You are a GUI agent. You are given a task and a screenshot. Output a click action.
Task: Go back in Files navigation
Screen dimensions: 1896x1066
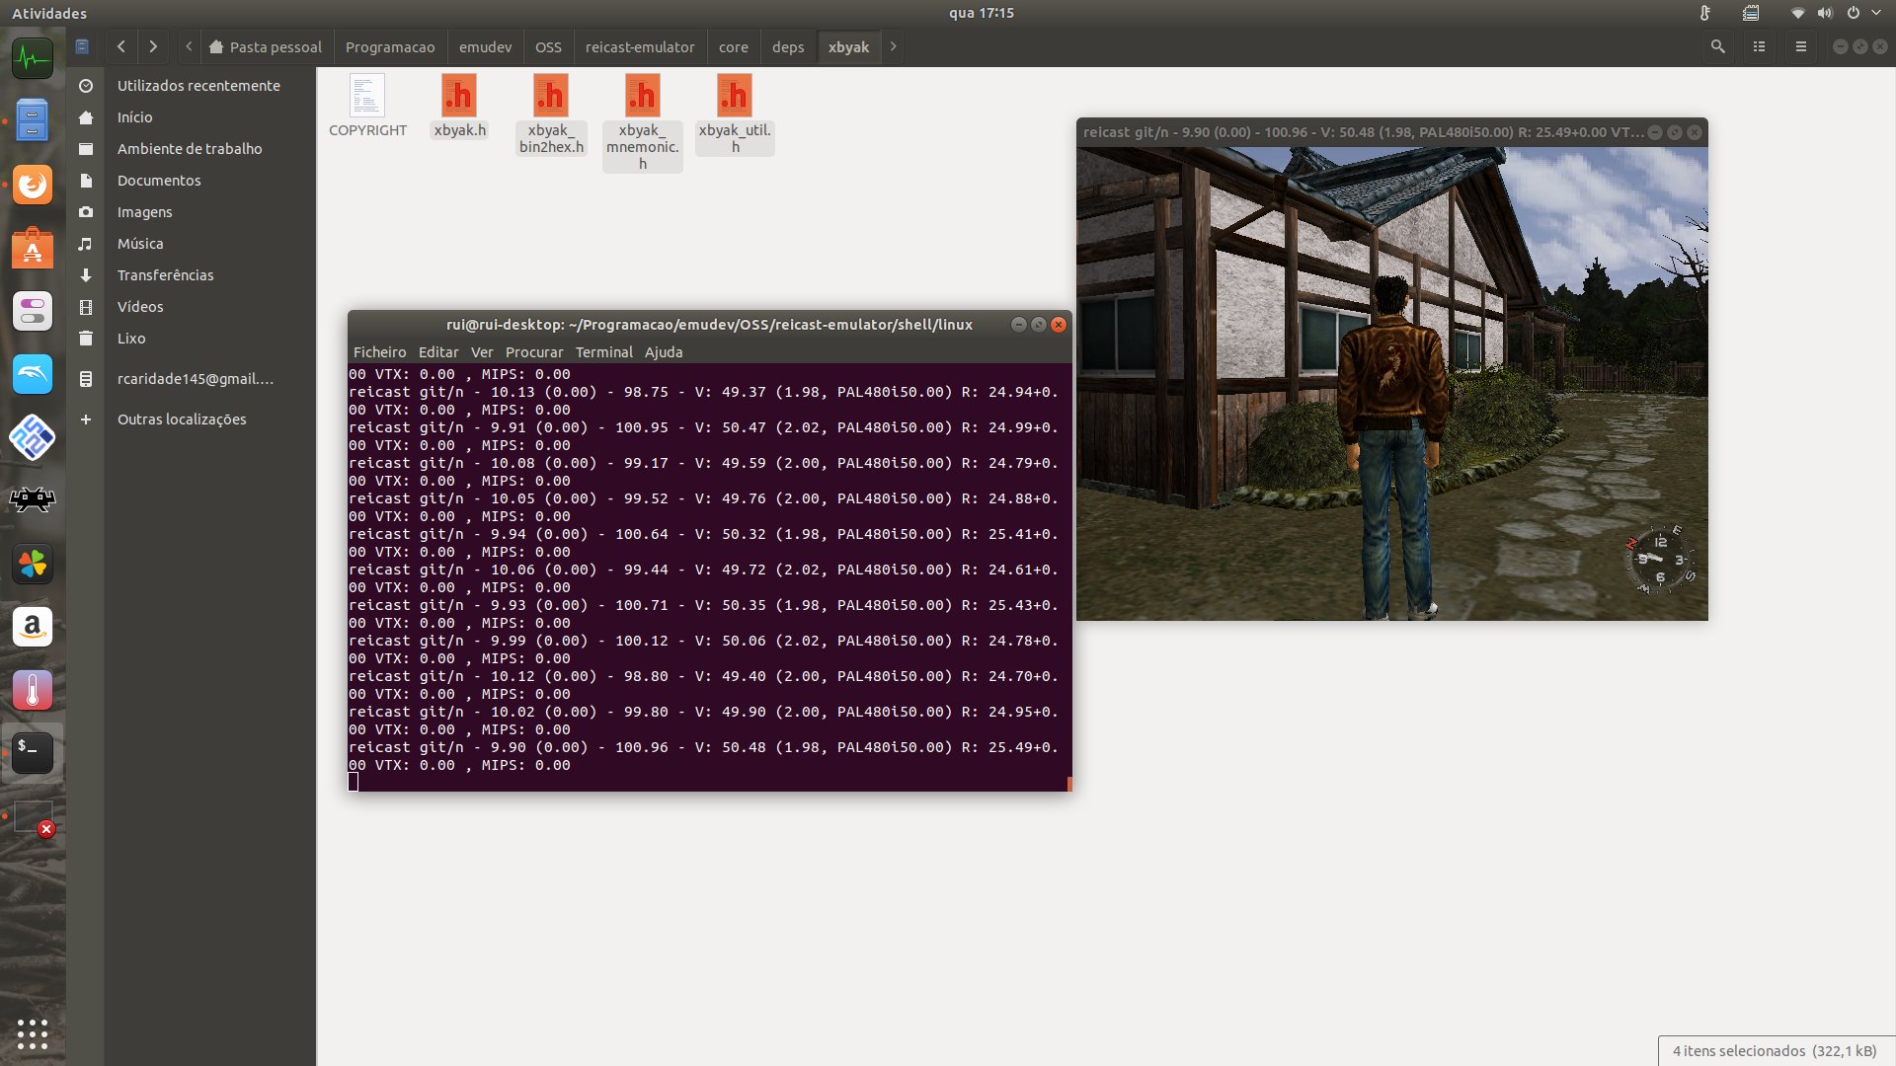point(120,46)
